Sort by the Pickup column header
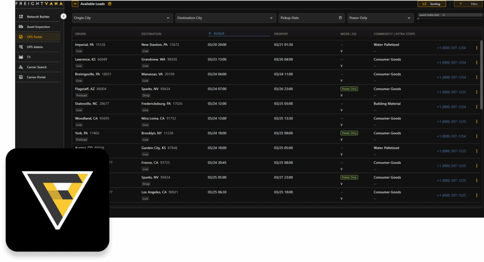Screen dimensions: 484x262 [219, 33]
